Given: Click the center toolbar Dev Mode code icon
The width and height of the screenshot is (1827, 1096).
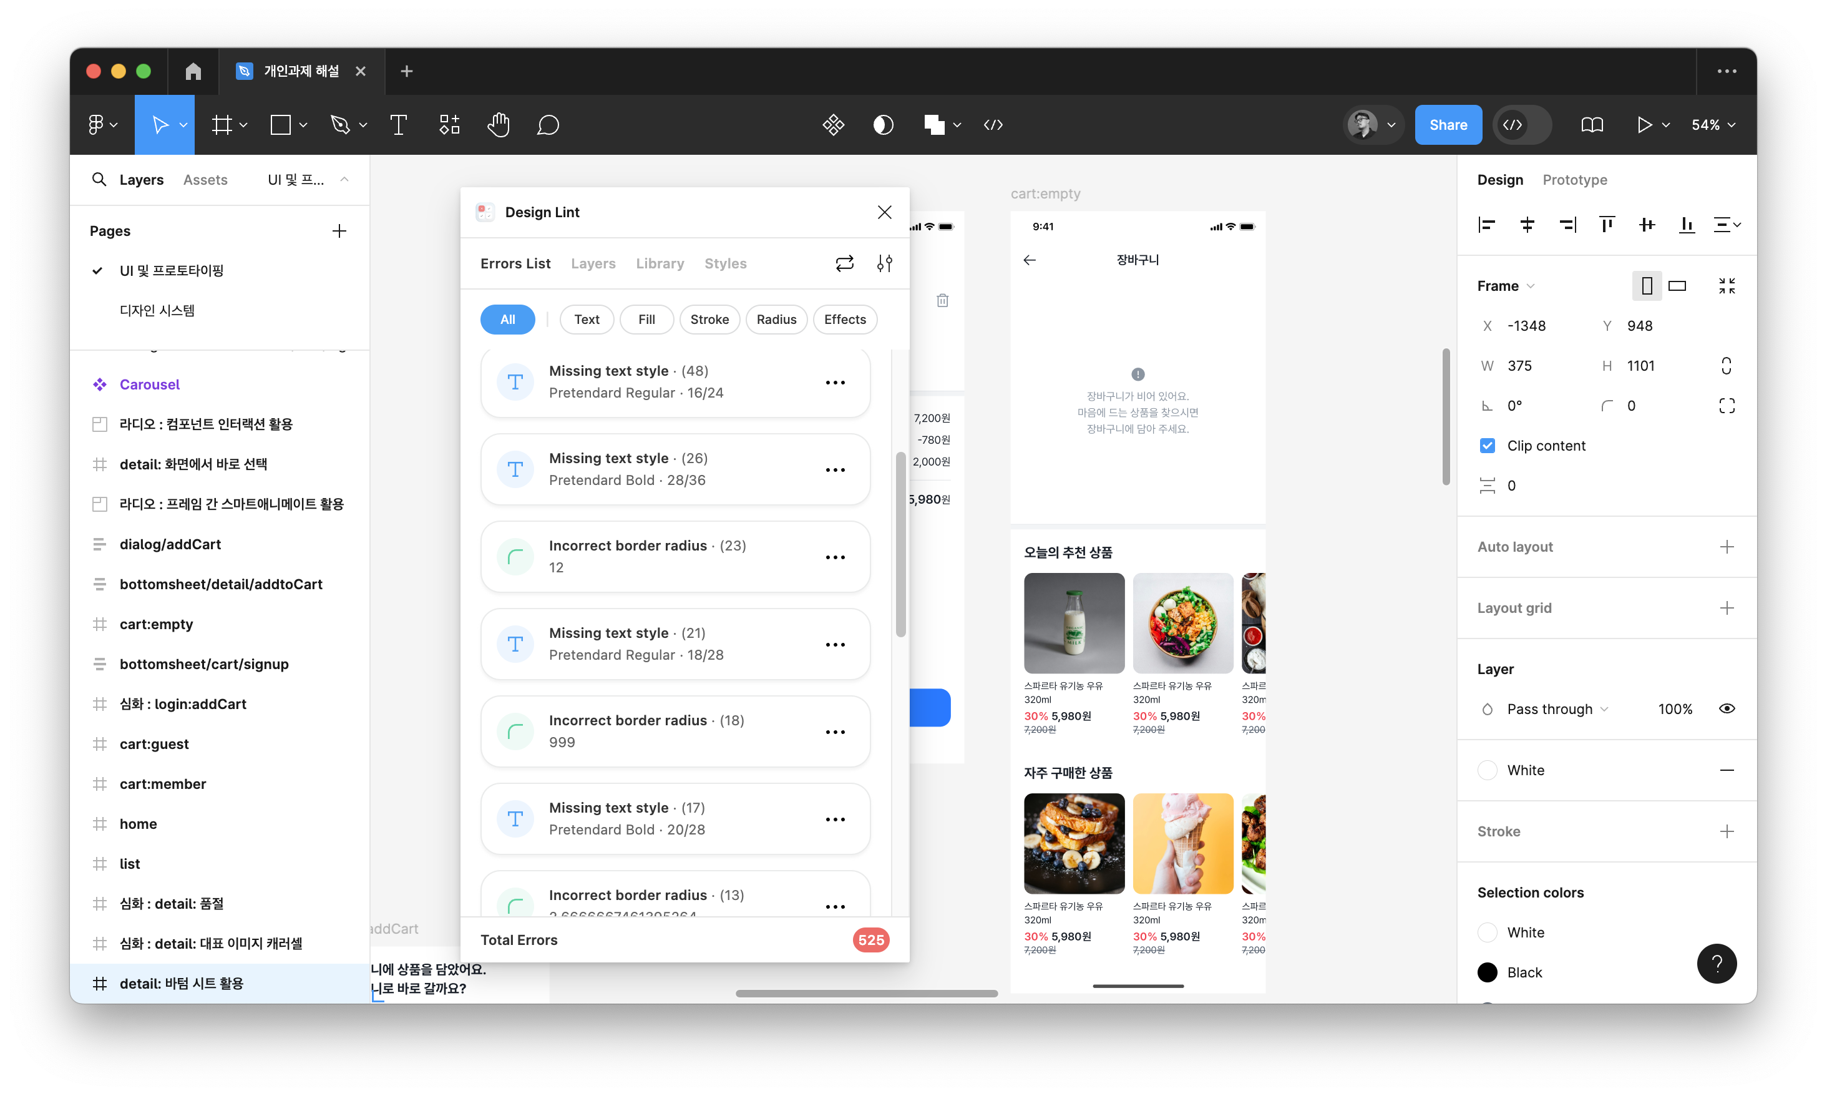Looking at the screenshot, I should [993, 125].
